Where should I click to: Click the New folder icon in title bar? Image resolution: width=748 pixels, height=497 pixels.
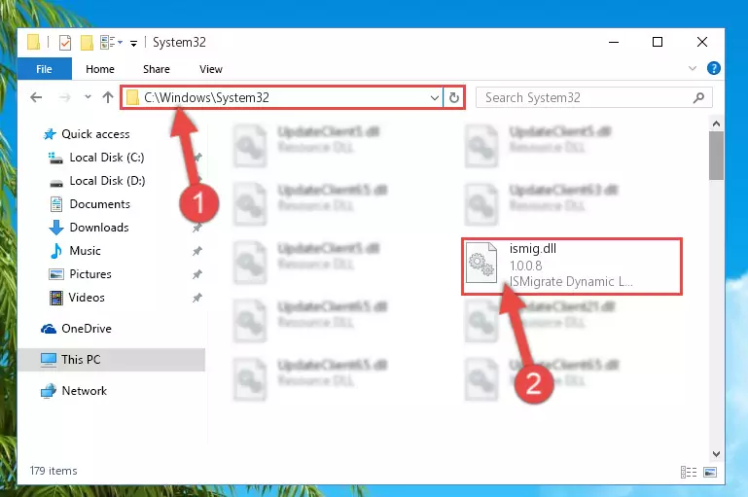pyautogui.click(x=87, y=43)
